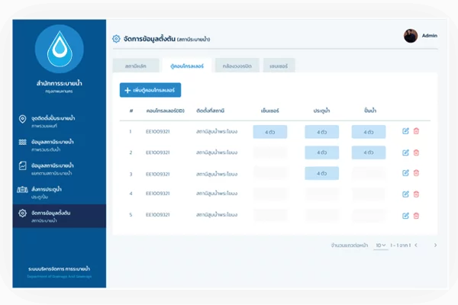Viewport: 458px width, 305px height.
Task: Edit the row 3 controller entry
Action: [405, 173]
